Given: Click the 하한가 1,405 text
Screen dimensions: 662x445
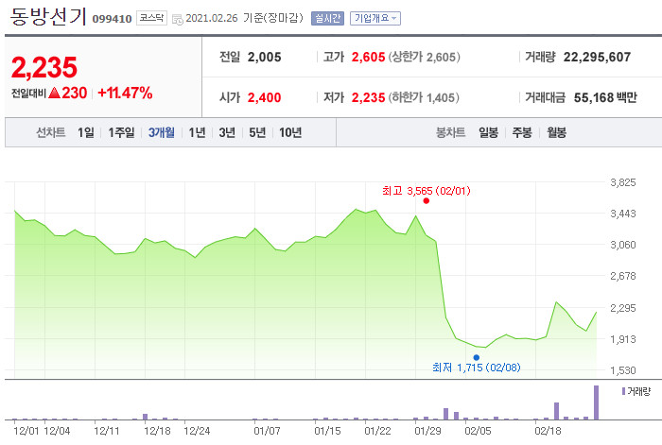Looking at the screenshot, I should pyautogui.click(x=424, y=98).
